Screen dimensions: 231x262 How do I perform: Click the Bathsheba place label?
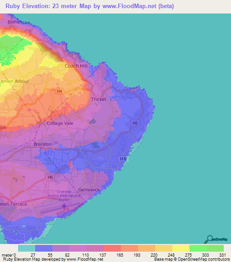[x=19, y=22]
